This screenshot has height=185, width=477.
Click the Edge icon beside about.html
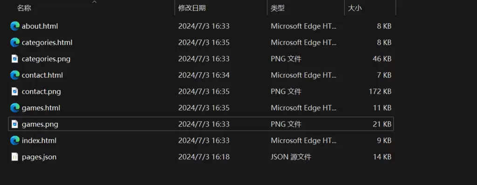[x=14, y=26]
